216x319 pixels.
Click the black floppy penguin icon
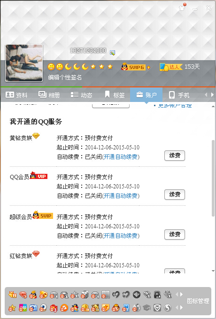coord(157,295)
